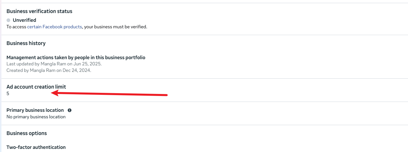
Task: Click the 'Created by Mangla Ram' line
Action: (x=49, y=70)
